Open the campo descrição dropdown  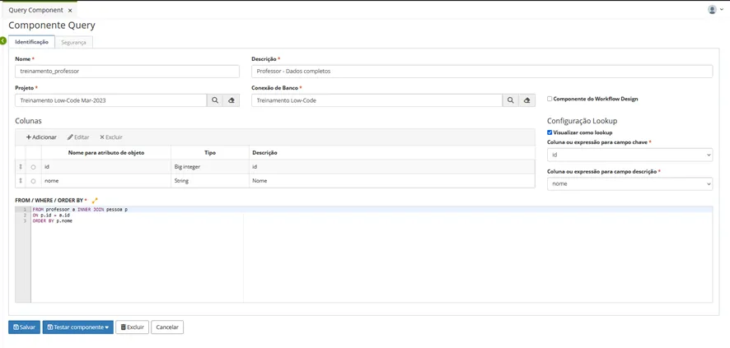(629, 184)
